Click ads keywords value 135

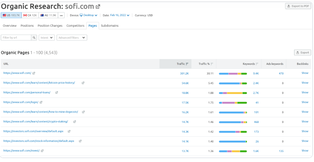pos(281,151)
